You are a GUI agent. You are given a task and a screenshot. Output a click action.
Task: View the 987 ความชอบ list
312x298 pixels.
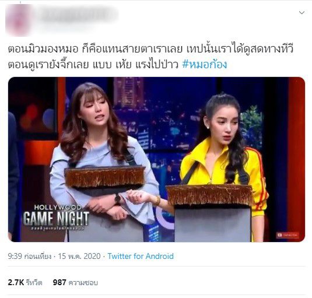click(75, 282)
